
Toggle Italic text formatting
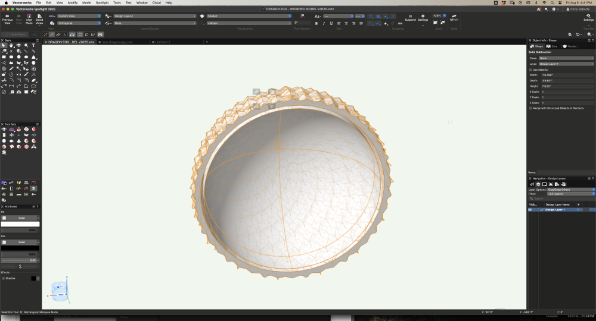coord(324,24)
